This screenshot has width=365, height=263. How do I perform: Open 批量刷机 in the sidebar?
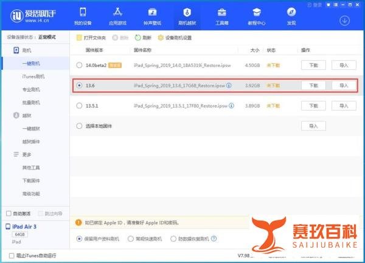tap(31, 103)
